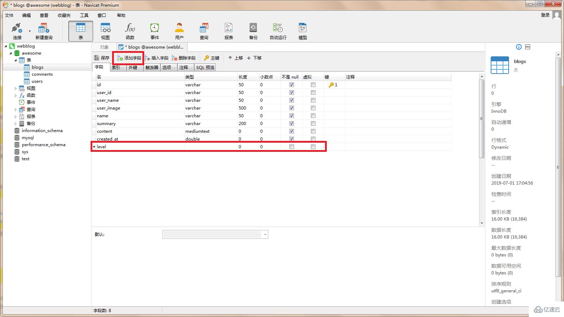Expand the 视图 views node

[16, 88]
